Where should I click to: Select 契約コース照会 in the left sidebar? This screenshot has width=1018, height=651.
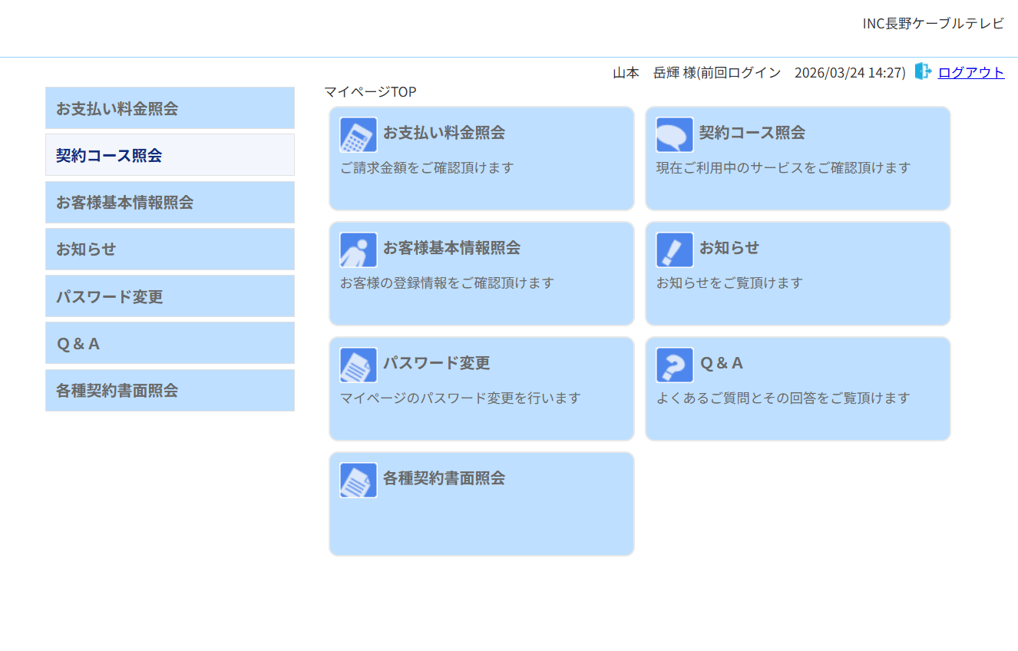[170, 155]
